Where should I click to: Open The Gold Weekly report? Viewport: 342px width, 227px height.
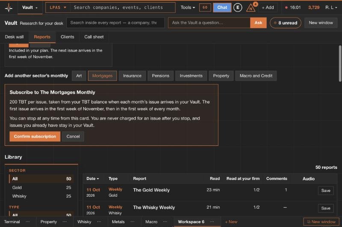tap(151, 190)
